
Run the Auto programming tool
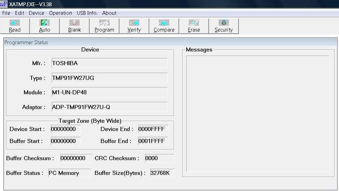pyautogui.click(x=45, y=26)
